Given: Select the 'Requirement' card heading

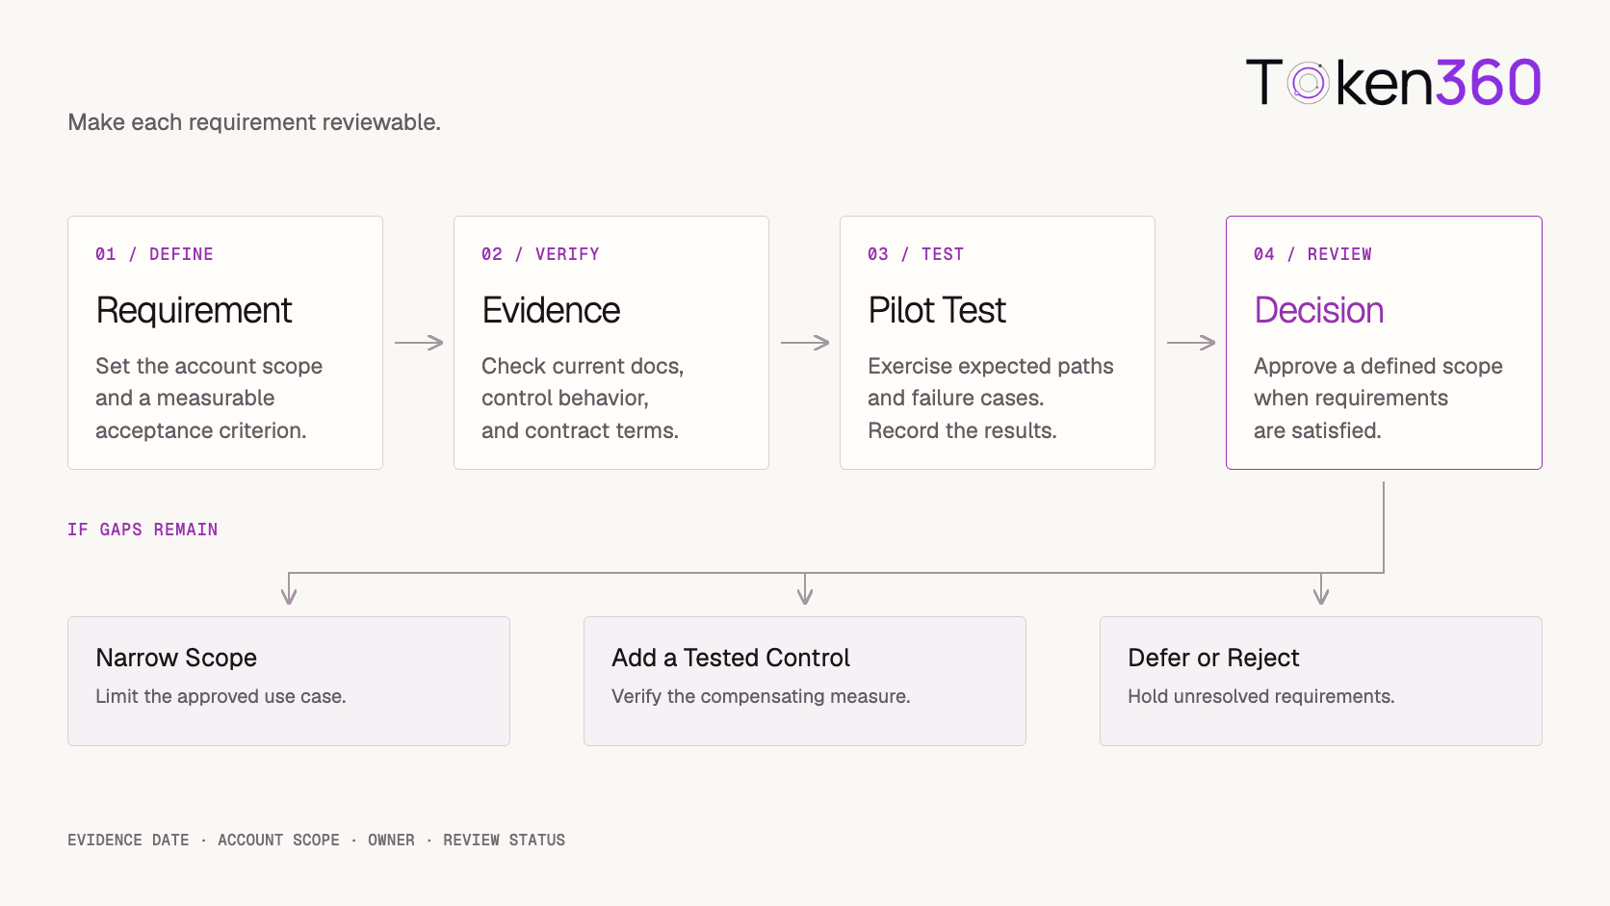Looking at the screenshot, I should [194, 310].
